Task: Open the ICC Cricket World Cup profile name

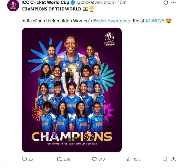Action: pos(45,3)
